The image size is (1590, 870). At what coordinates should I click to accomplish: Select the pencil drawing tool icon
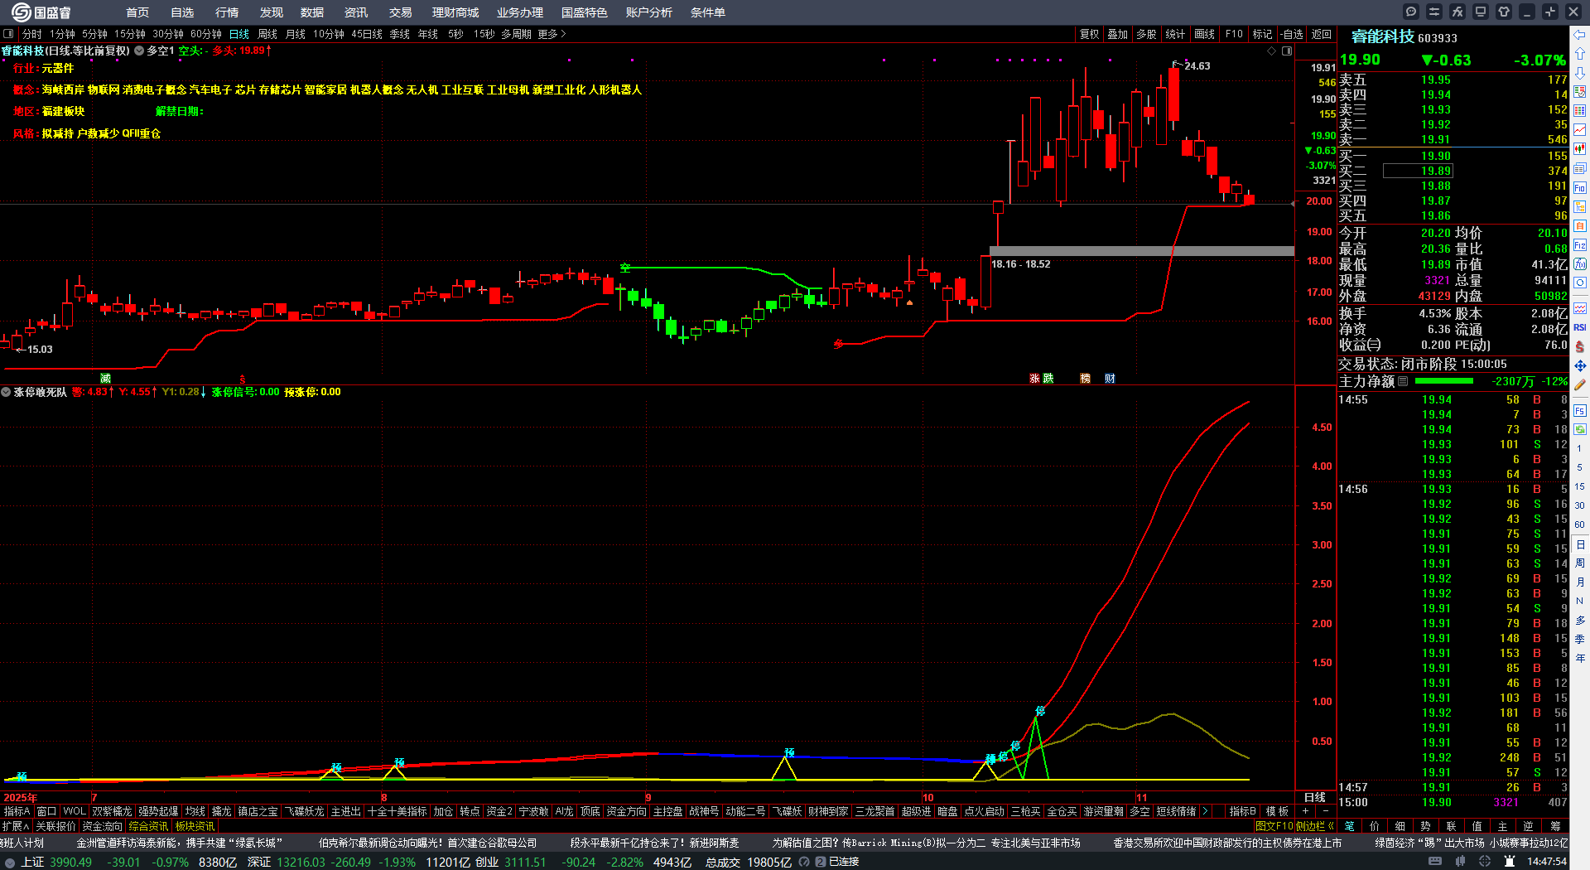(1580, 384)
